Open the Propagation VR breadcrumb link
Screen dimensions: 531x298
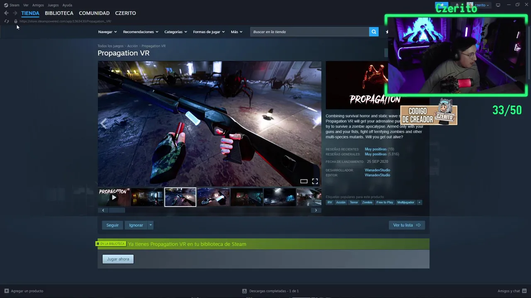(x=153, y=46)
